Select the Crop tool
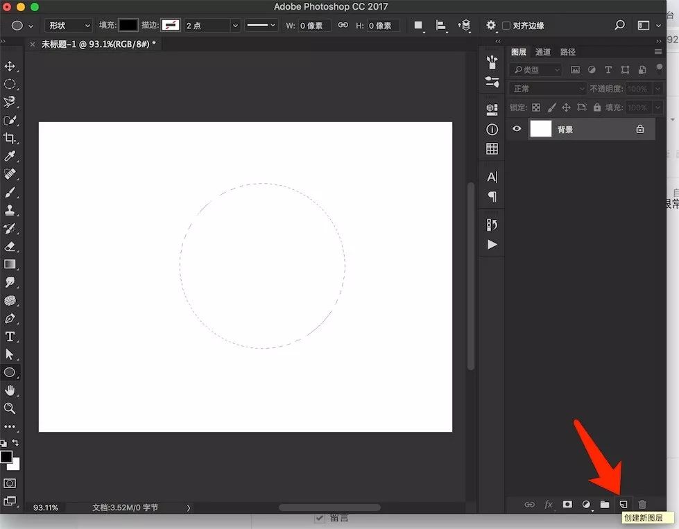The height and width of the screenshot is (529, 679). pos(10,139)
